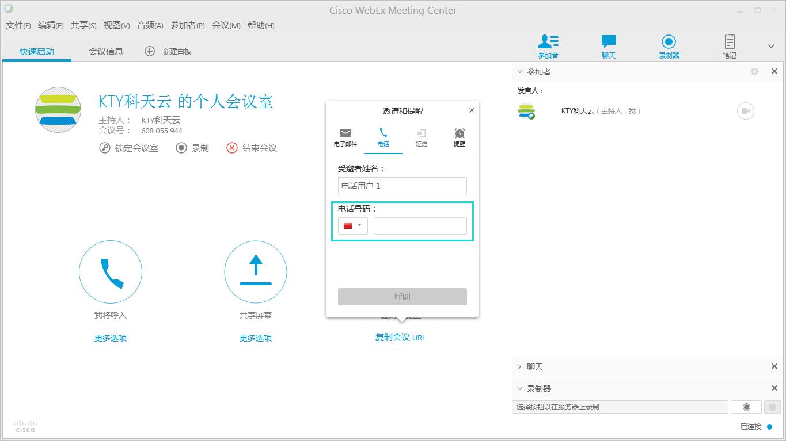
Task: Close the Chat panel section
Action: pyautogui.click(x=774, y=367)
